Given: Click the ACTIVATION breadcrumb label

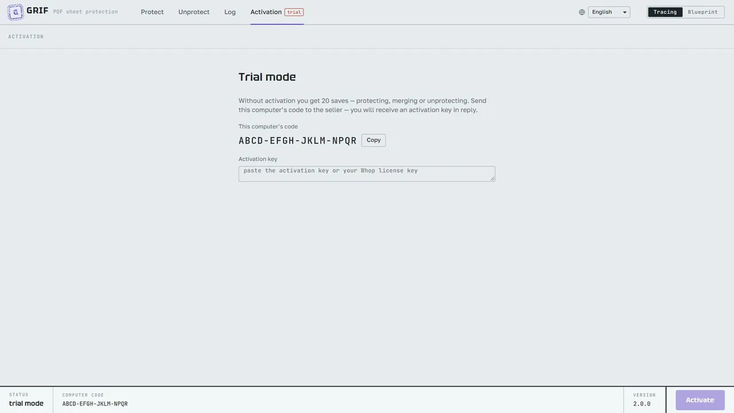Looking at the screenshot, I should (26, 37).
